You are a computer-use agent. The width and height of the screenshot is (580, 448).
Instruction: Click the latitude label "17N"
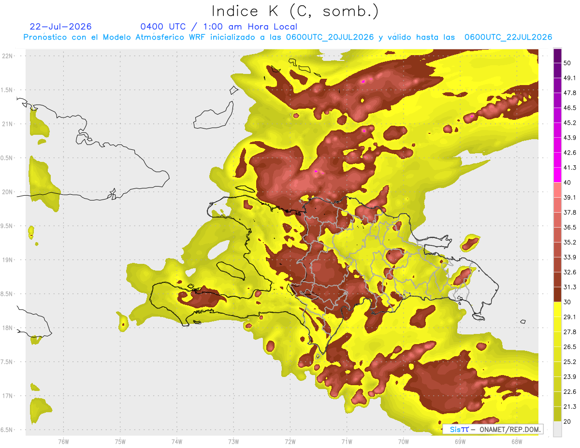point(8,396)
